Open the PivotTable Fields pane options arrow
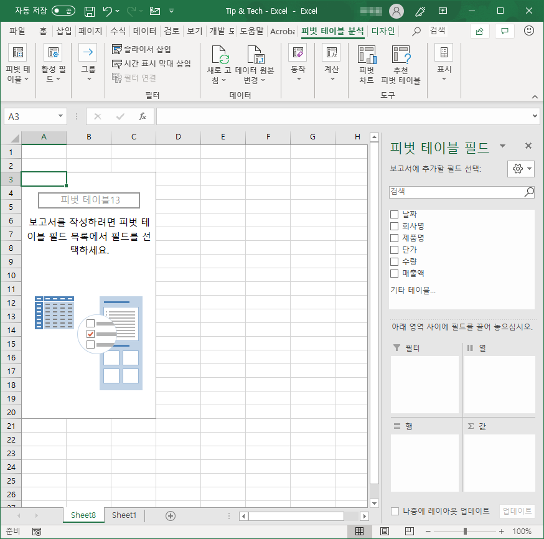 click(x=502, y=146)
